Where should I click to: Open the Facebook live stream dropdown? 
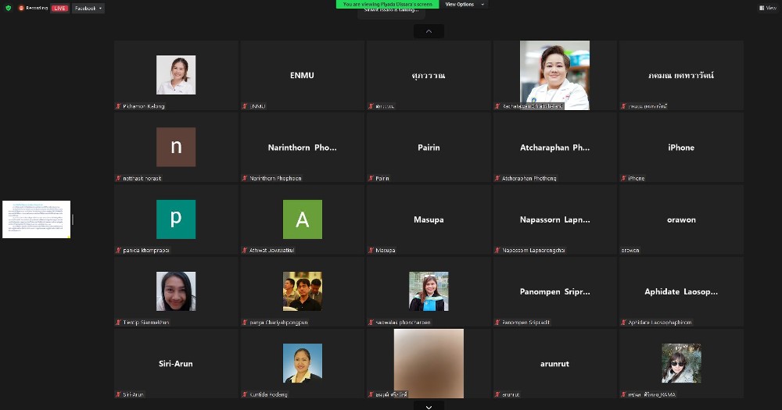(88, 8)
